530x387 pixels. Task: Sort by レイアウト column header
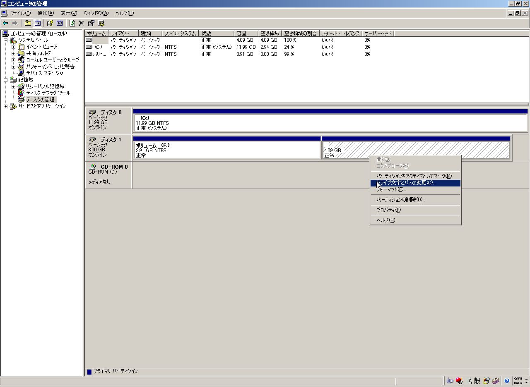123,33
